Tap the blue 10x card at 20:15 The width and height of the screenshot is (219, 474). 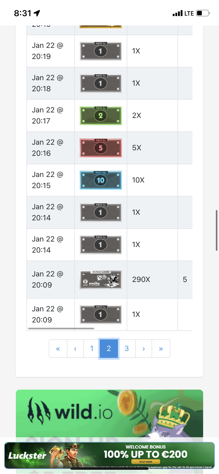(101, 180)
